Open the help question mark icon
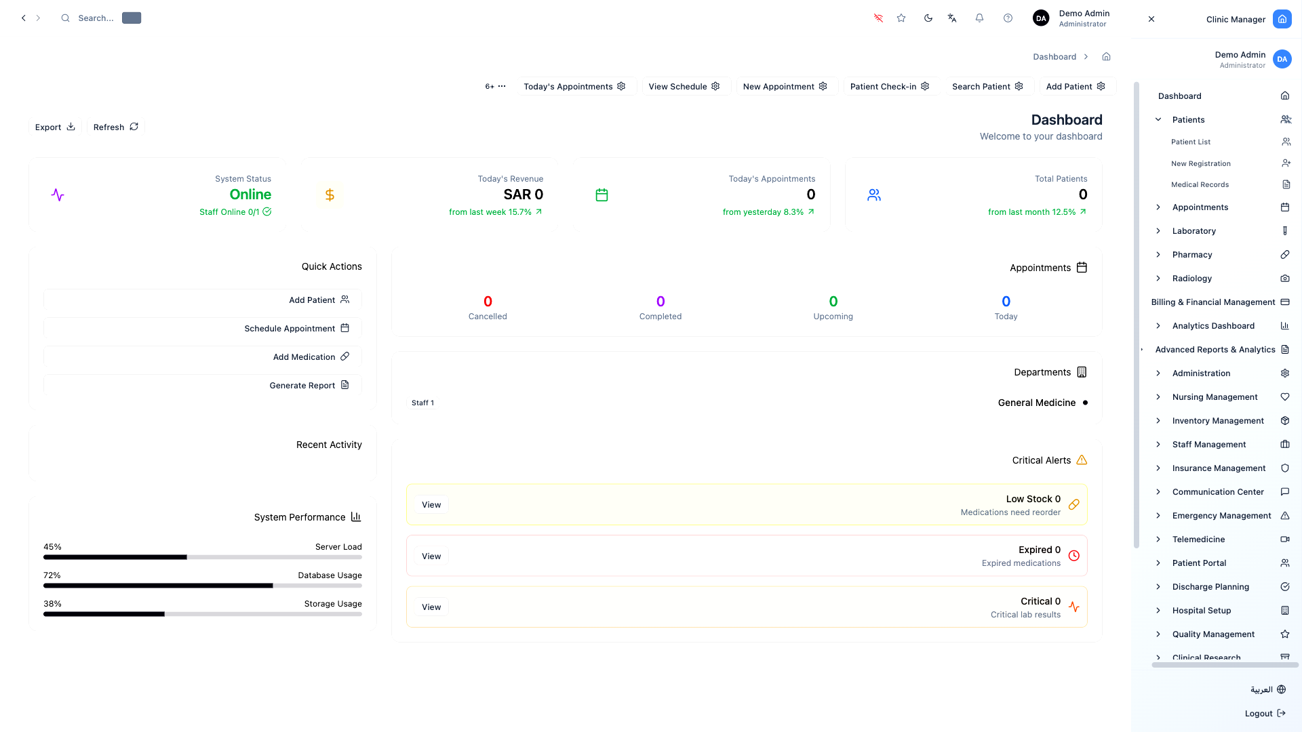This screenshot has width=1302, height=732. (1008, 18)
